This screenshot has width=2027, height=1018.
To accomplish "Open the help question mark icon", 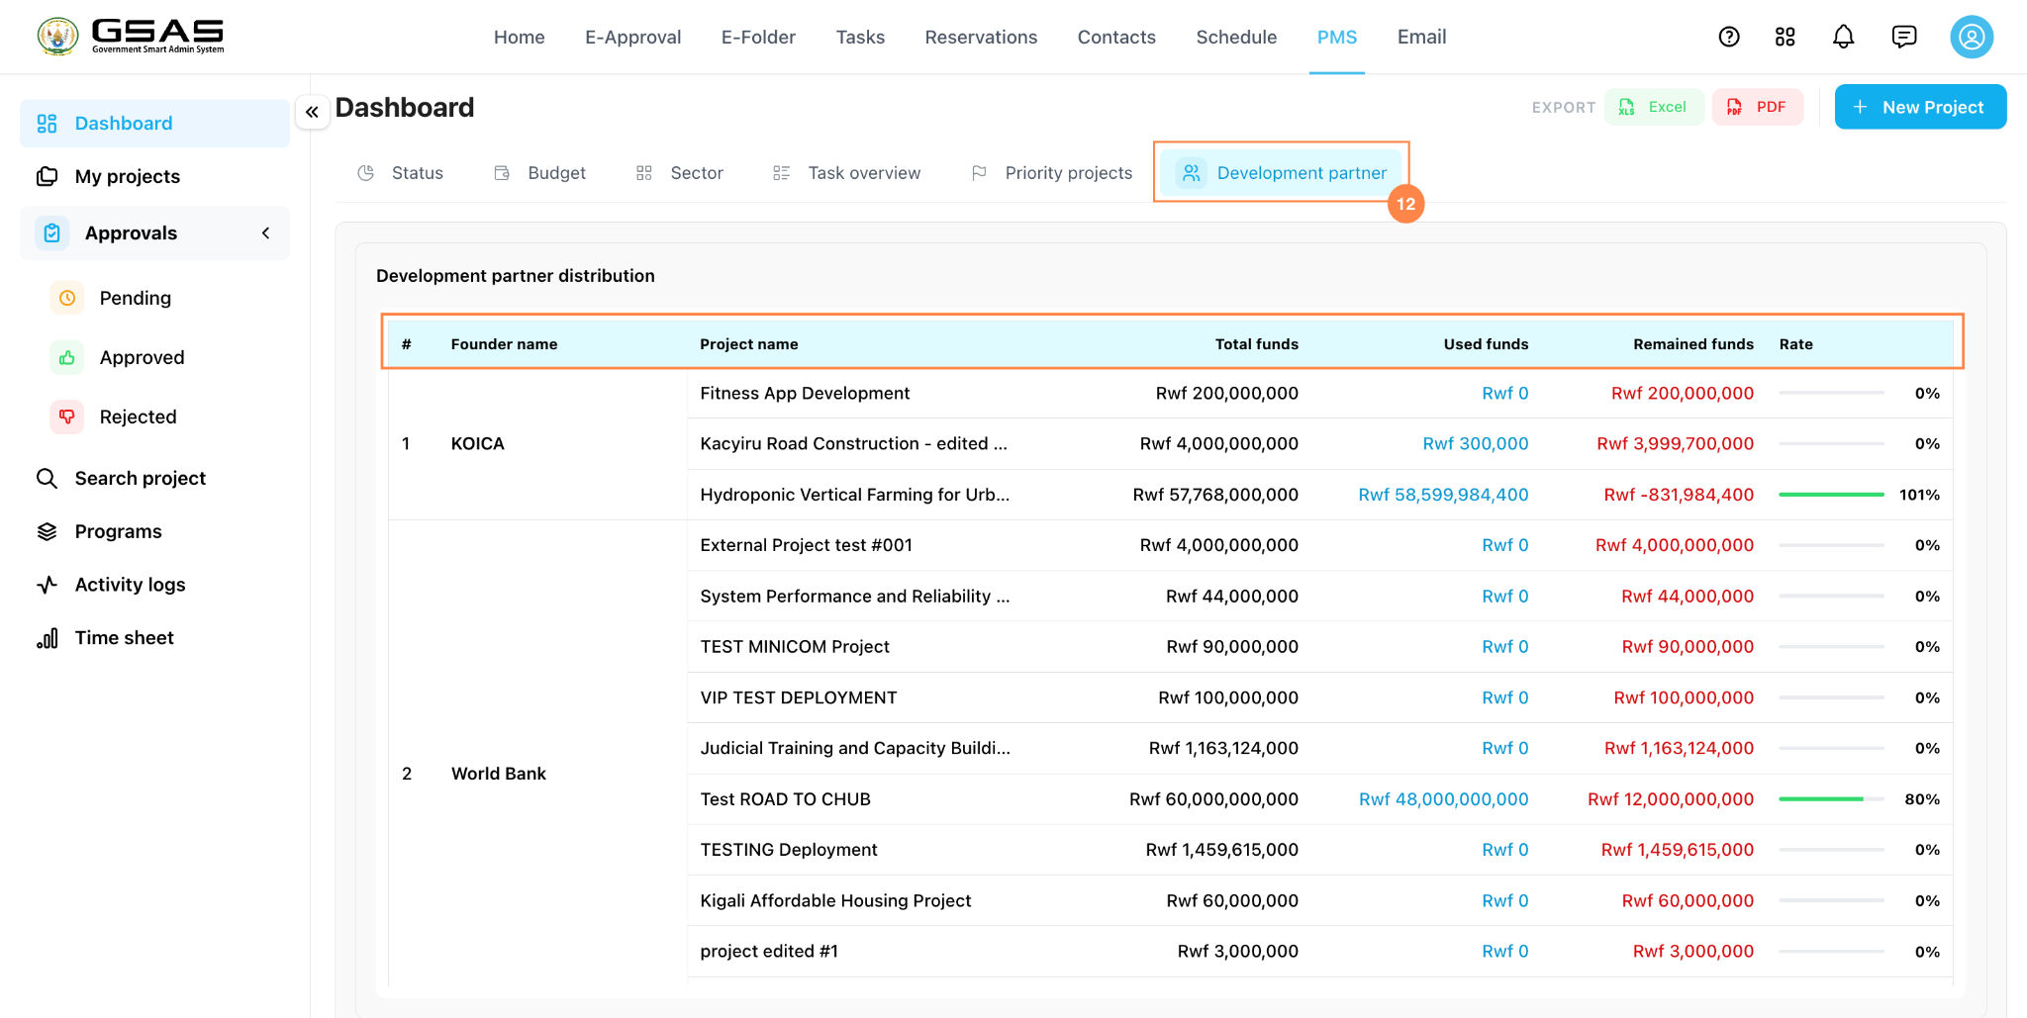I will [1729, 37].
